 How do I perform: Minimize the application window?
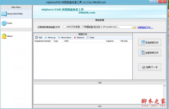(x=151, y=2)
